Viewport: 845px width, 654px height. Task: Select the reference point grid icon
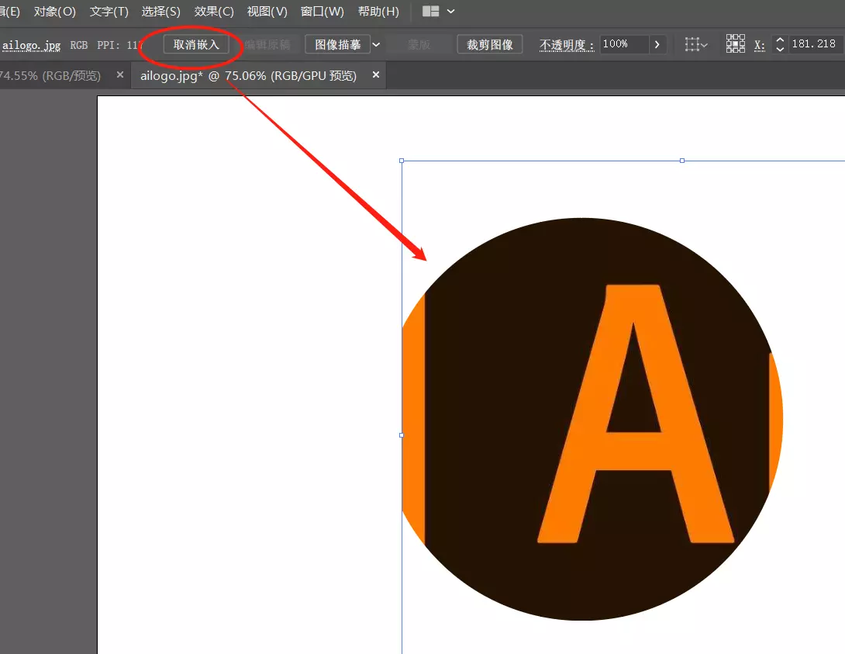point(735,44)
